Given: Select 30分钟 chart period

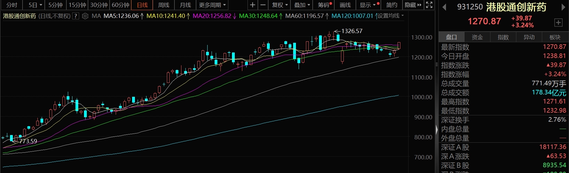Looking at the screenshot, I should 99,5.
